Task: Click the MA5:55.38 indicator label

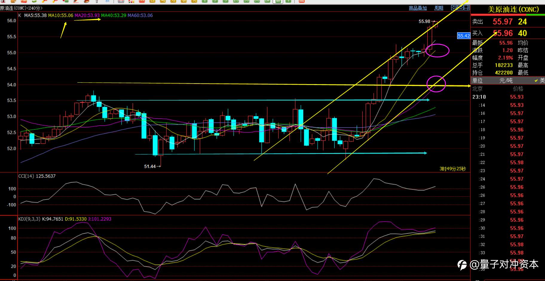Action: coord(36,16)
